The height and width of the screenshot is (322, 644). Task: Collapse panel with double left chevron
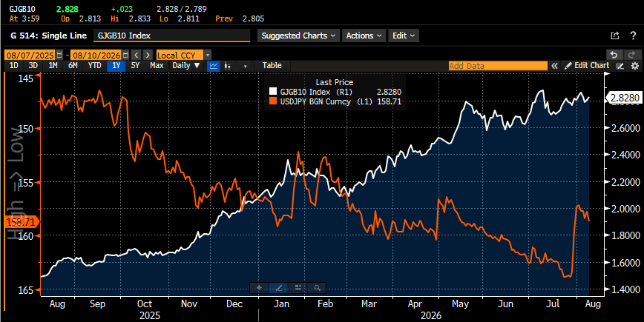pyautogui.click(x=554, y=66)
